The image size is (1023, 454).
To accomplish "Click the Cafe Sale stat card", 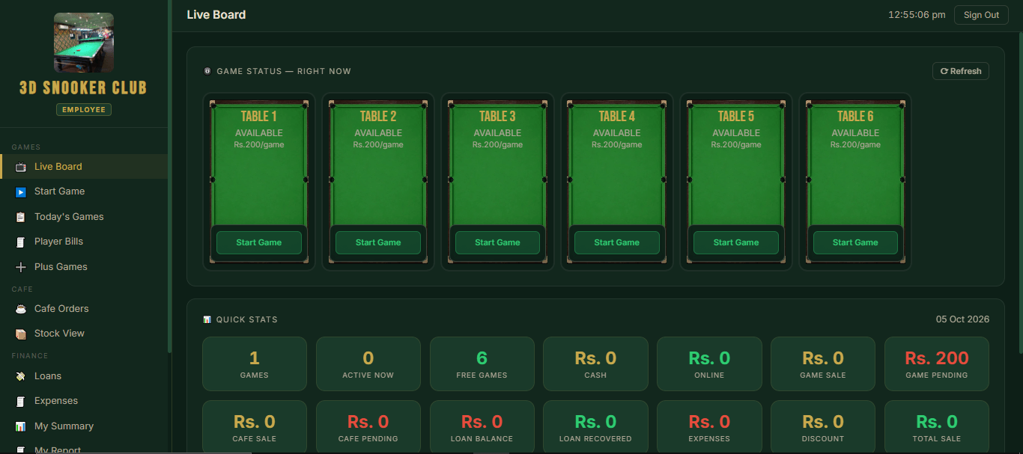I will (x=255, y=427).
